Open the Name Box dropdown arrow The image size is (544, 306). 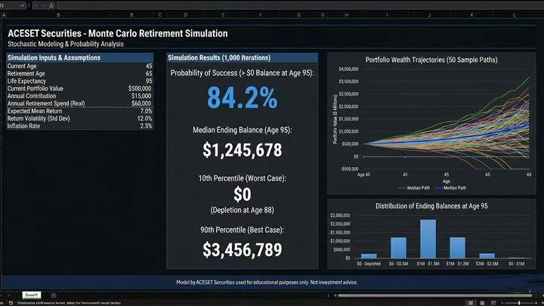(22, 5)
